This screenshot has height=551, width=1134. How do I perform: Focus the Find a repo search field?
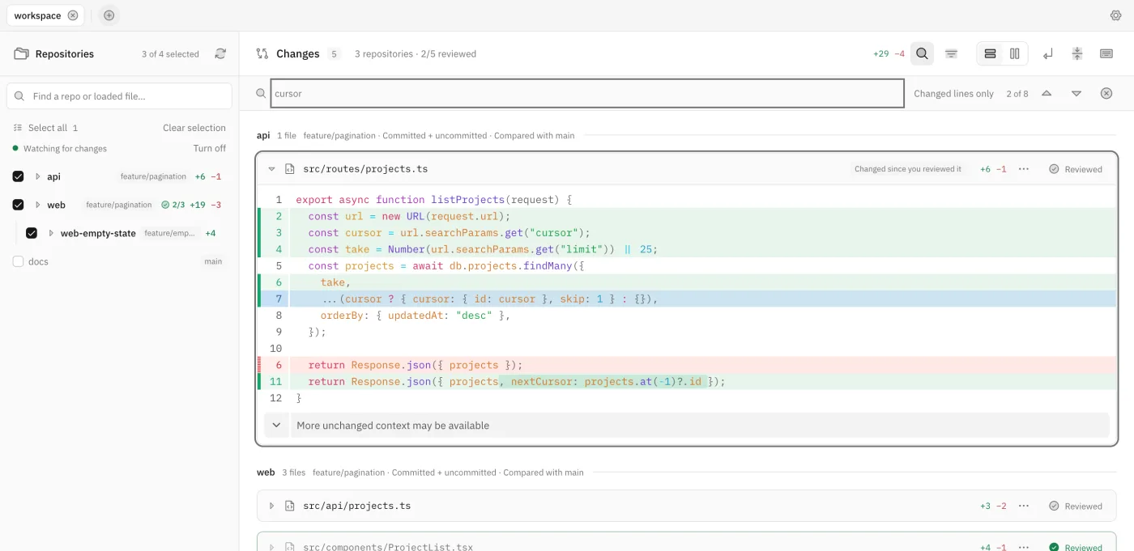(119, 96)
